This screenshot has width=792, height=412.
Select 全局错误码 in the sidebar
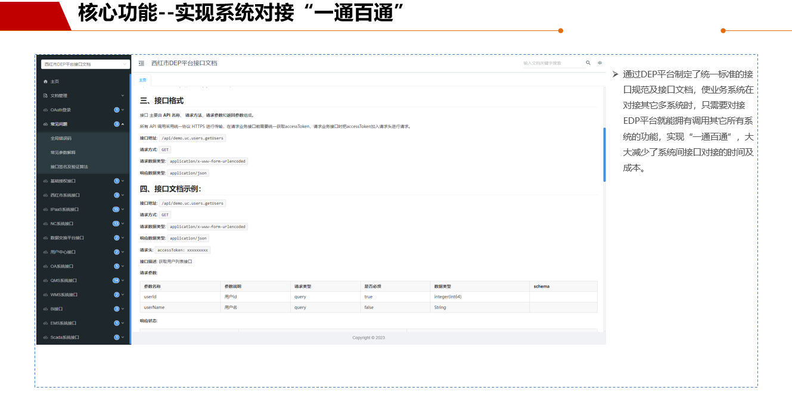tap(61, 138)
